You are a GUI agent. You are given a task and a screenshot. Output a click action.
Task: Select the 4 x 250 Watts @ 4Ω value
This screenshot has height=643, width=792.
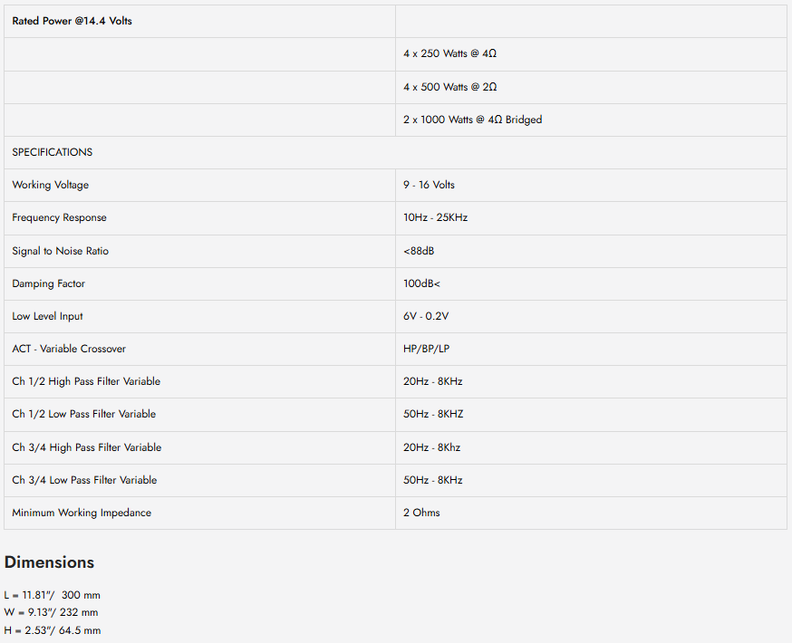[x=449, y=53]
